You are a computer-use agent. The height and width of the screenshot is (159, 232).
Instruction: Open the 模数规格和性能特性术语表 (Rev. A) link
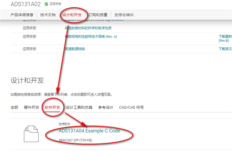(91, 36)
